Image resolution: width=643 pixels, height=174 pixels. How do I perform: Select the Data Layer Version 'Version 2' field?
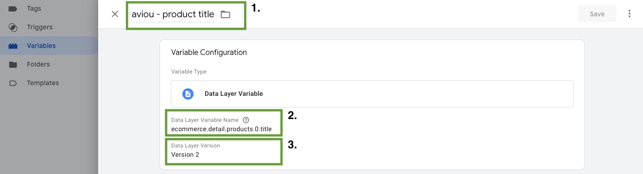click(x=224, y=151)
